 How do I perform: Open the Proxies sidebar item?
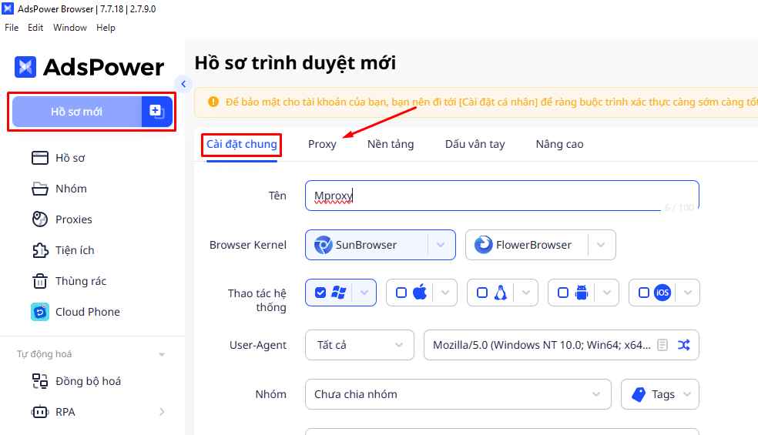point(73,219)
